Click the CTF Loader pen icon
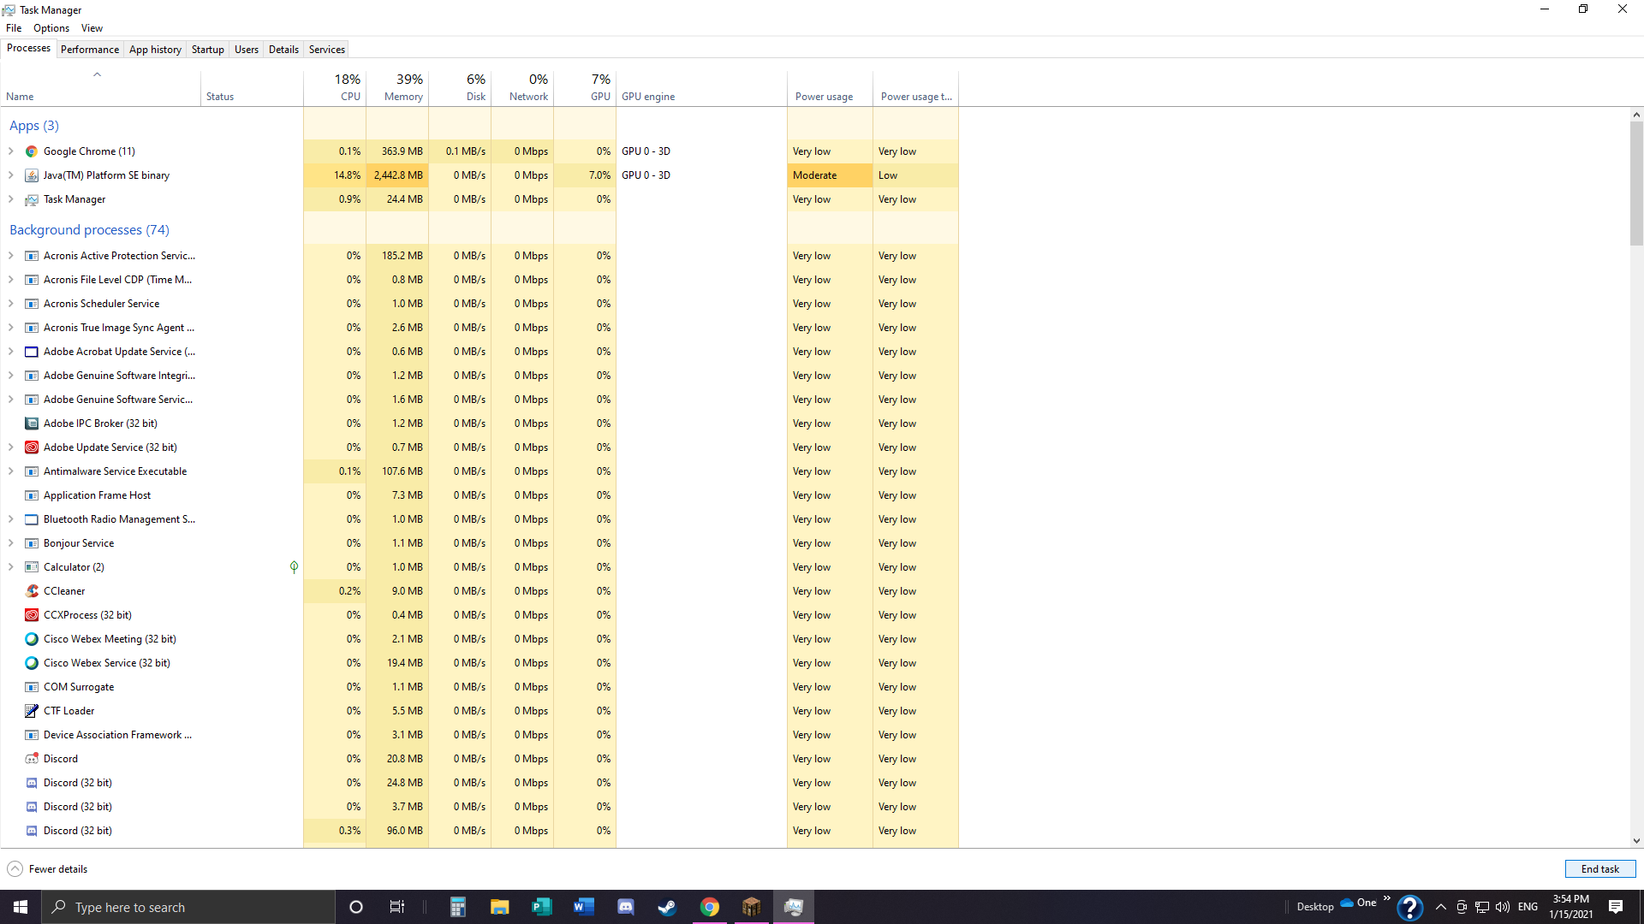Viewport: 1644px width, 924px height. [32, 711]
